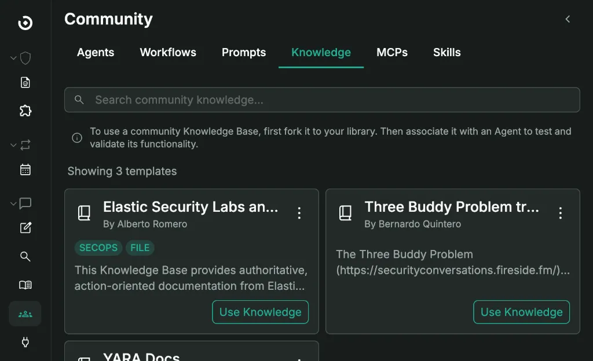Screen dimensions: 593x361
Task: Click the book icon on Elastic Security Labs card
Action: [x=84, y=213]
